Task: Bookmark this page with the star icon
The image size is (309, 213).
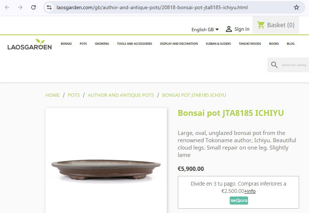Action: 297,7
